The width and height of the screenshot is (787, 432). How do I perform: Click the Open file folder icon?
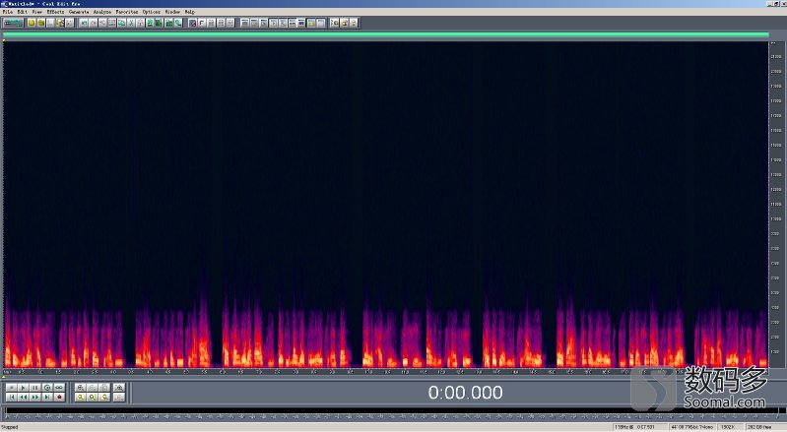point(41,23)
